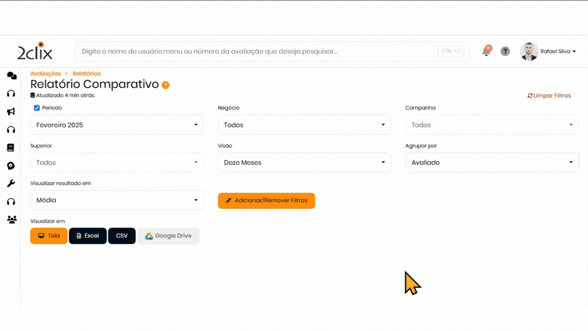
Task: Open the notifications bell icon
Action: point(486,51)
